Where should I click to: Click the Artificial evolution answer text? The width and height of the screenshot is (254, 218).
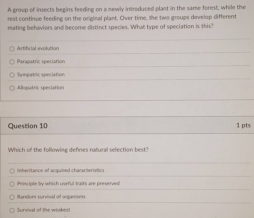point(38,48)
